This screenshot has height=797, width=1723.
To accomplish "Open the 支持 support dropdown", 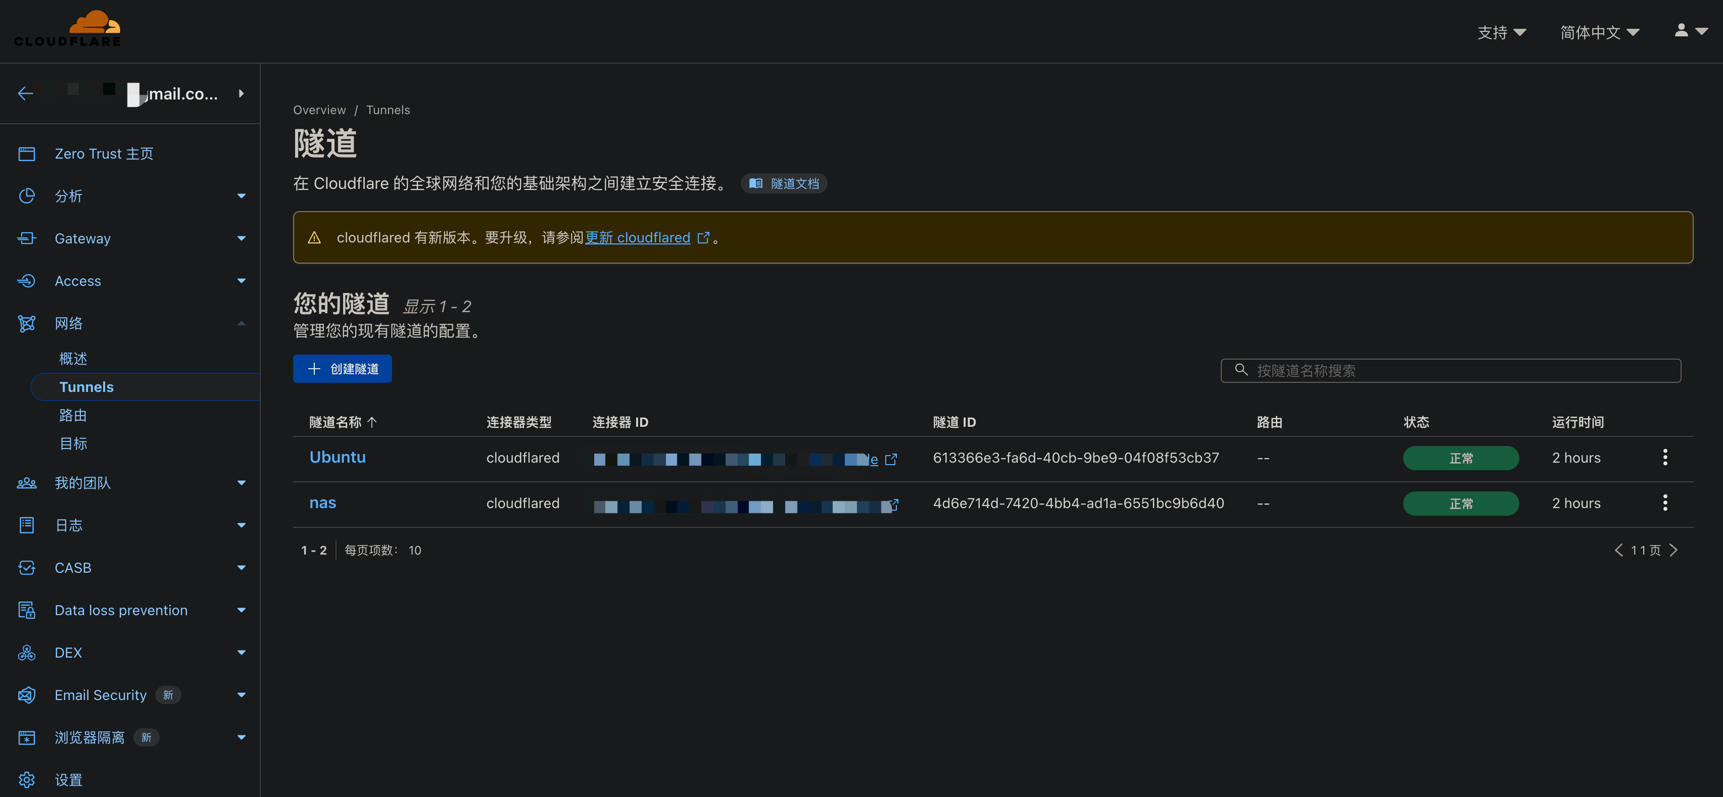I will (1502, 32).
